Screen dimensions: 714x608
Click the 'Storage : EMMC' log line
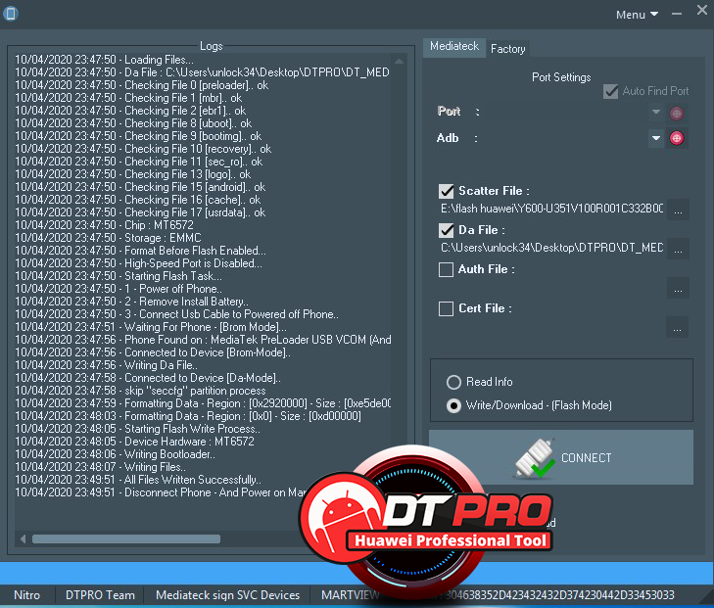coord(108,238)
